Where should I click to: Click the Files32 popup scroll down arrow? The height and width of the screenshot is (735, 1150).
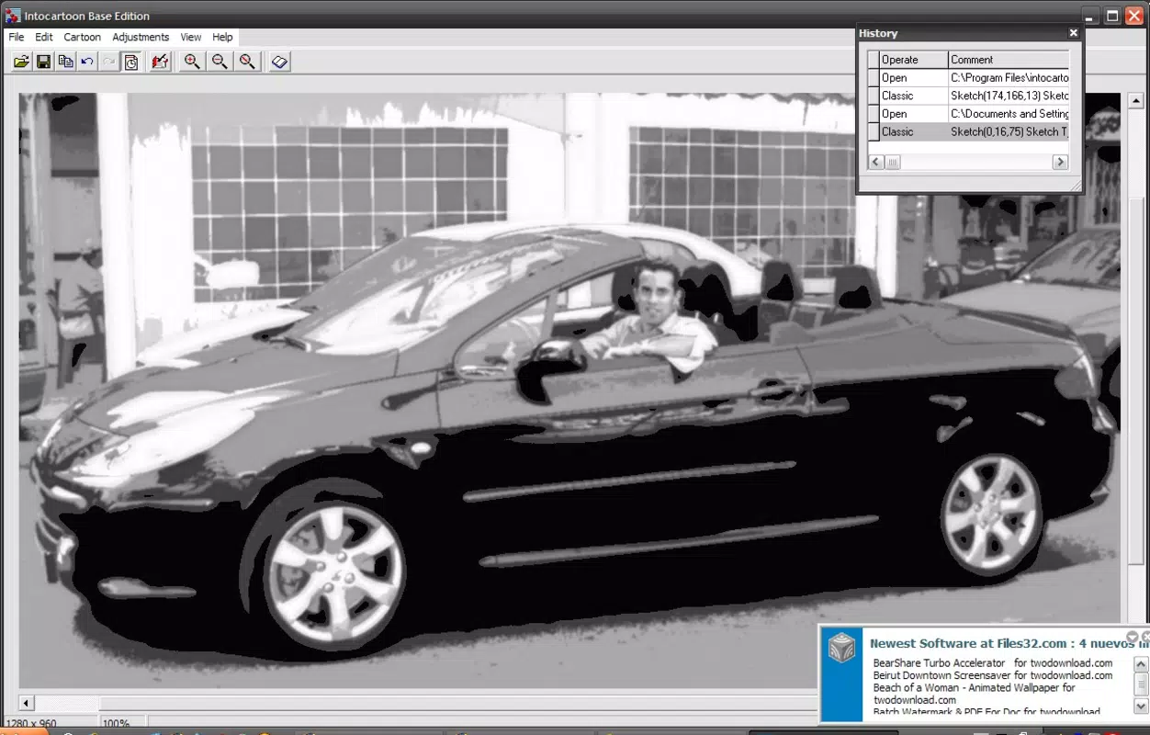tap(1142, 707)
